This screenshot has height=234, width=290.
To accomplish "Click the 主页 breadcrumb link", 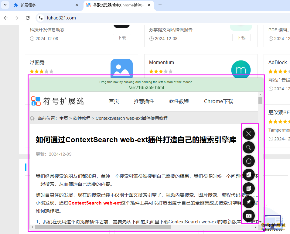I will click(64, 118).
